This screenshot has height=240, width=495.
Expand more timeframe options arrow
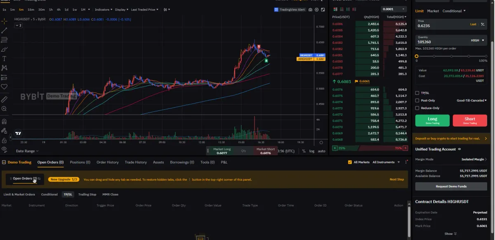tap(90, 9)
